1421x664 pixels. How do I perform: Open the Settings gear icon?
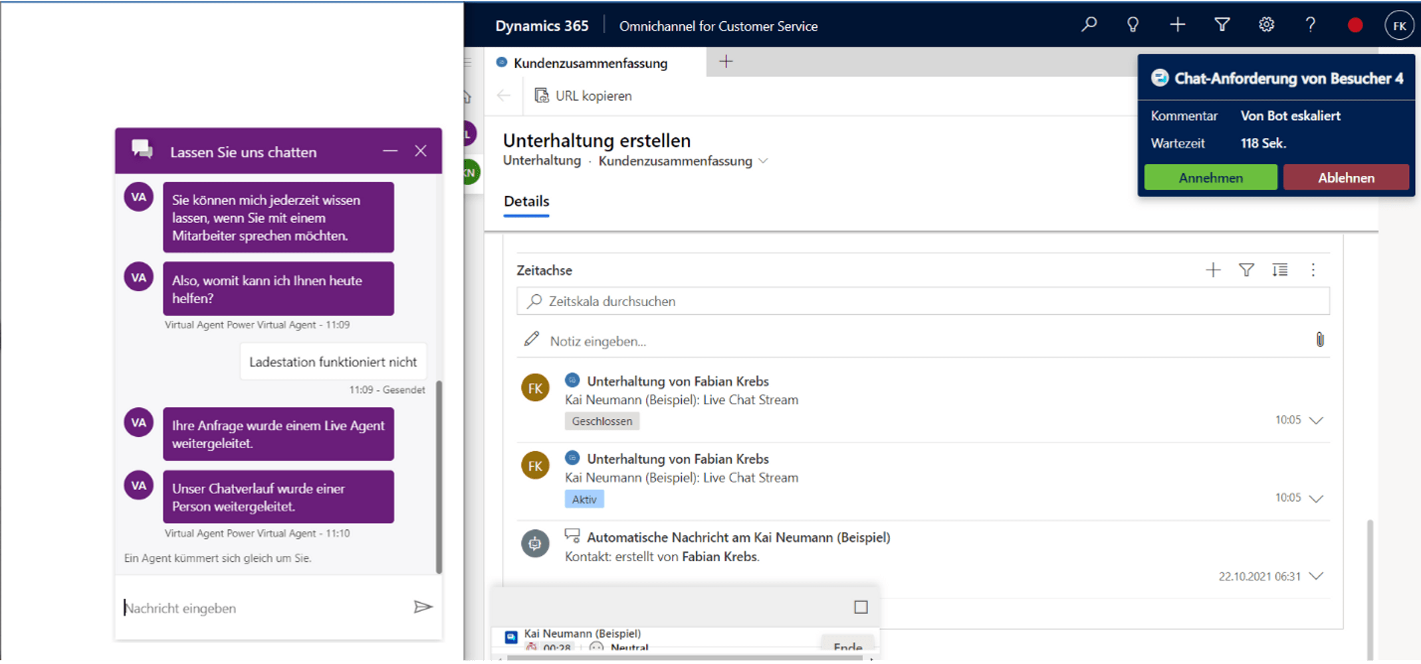pos(1267,25)
